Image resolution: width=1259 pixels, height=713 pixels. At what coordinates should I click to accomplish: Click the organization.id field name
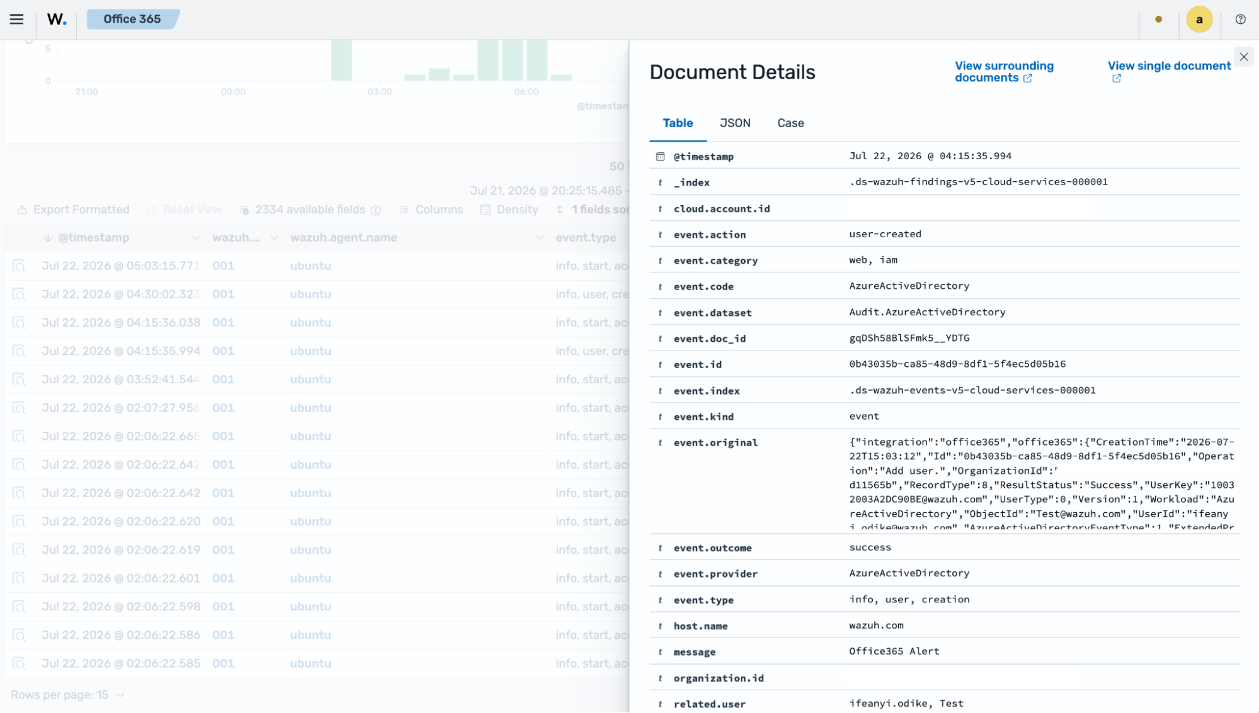click(719, 678)
